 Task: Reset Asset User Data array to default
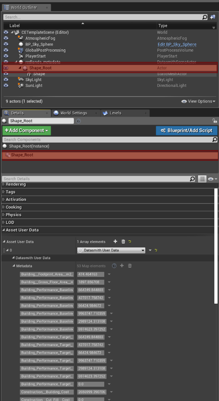[x=130, y=241]
